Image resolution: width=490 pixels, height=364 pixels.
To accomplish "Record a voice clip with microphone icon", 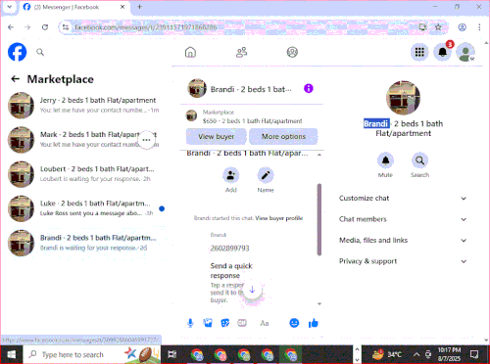I will click(x=190, y=323).
